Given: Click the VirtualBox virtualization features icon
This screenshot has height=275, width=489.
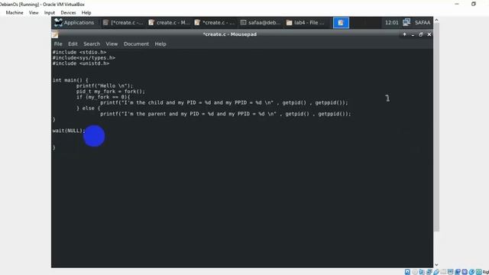Looking at the screenshot, I should click(465, 272).
